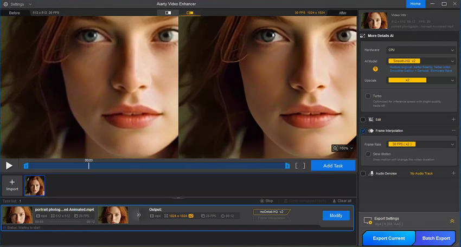Open the AI Model Smooth-HQ v2 dropdown
461x247 pixels.
(x=421, y=61)
